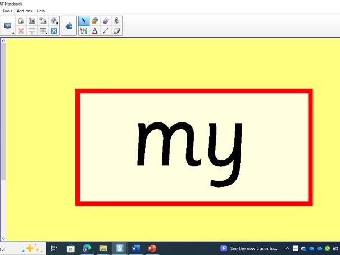
Task: Toggle the Magic Pen tool
Action: (x=106, y=21)
